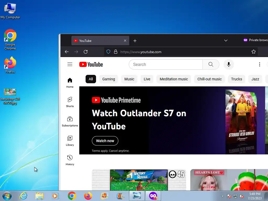Image resolution: width=268 pixels, height=201 pixels.
Task: Open Windows Explorer from taskbar
Action: pyautogui.click(x=40, y=196)
